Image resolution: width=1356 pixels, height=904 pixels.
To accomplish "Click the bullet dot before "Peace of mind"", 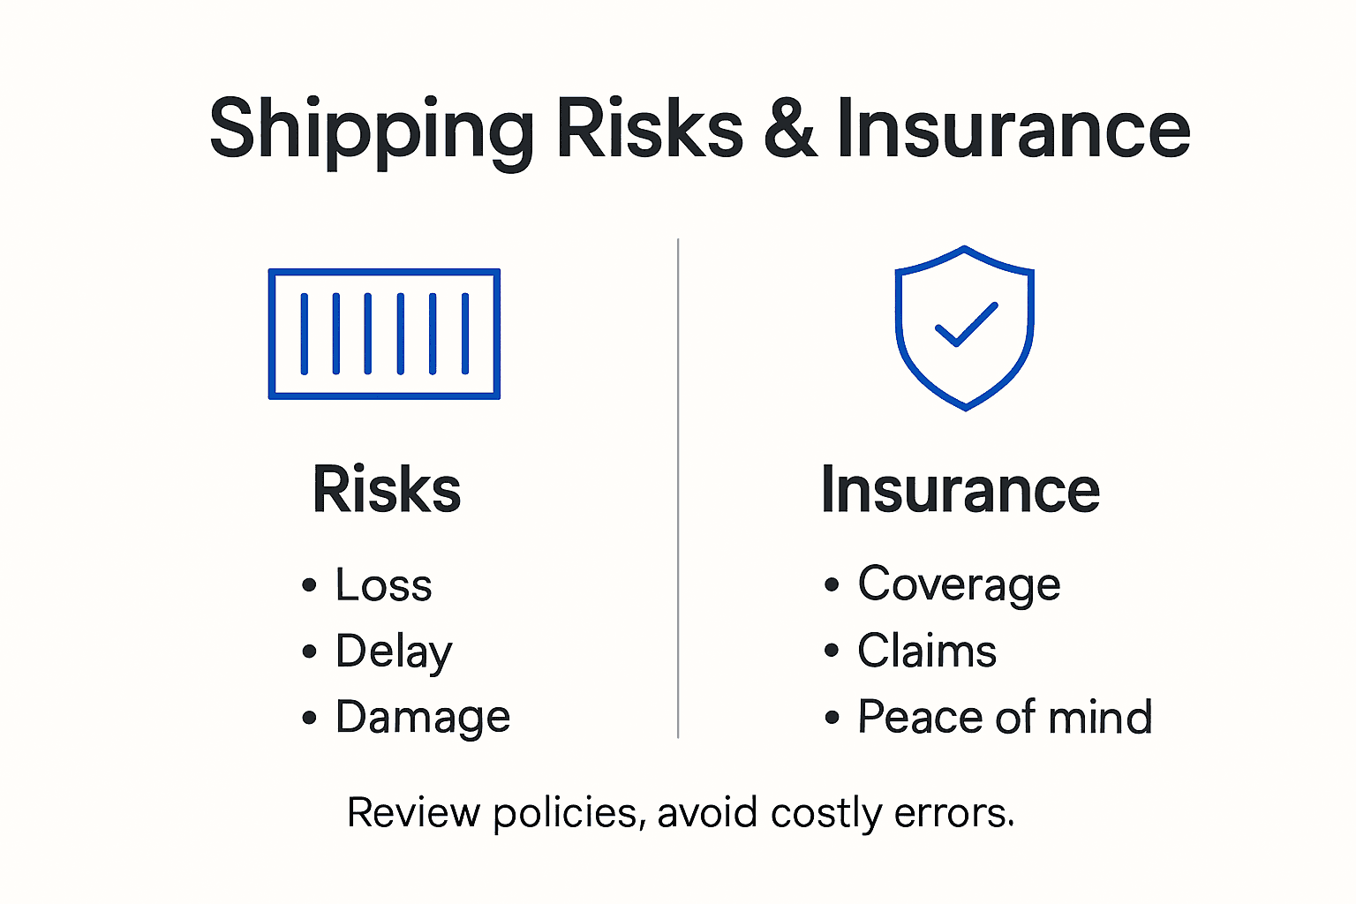I will tap(832, 717).
